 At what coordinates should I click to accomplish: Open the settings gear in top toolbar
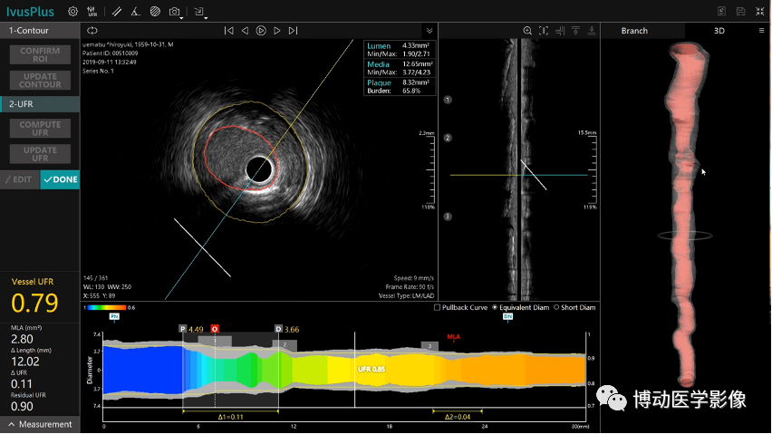(x=72, y=12)
